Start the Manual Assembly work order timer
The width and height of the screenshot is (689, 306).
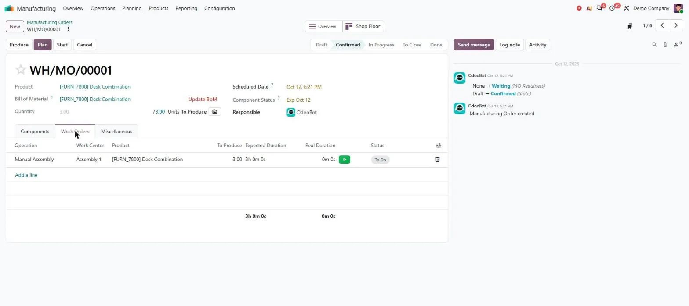[344, 160]
